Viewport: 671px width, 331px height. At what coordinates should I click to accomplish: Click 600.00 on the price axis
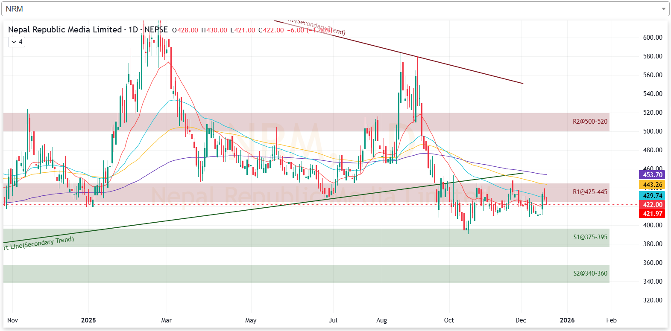[x=652, y=38]
